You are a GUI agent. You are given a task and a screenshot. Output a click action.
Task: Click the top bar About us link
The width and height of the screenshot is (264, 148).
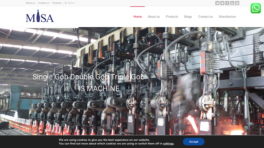point(30,3)
